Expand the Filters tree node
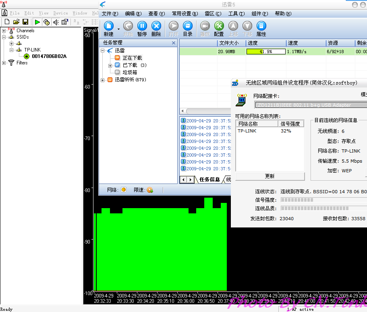Viewport: 367px width, 312px height. pyautogui.click(x=4, y=63)
